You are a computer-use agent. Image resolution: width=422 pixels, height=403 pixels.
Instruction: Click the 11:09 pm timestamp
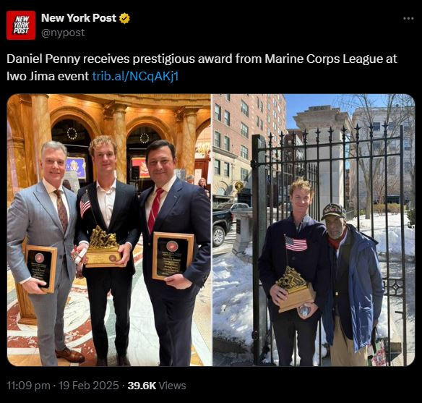(x=28, y=386)
